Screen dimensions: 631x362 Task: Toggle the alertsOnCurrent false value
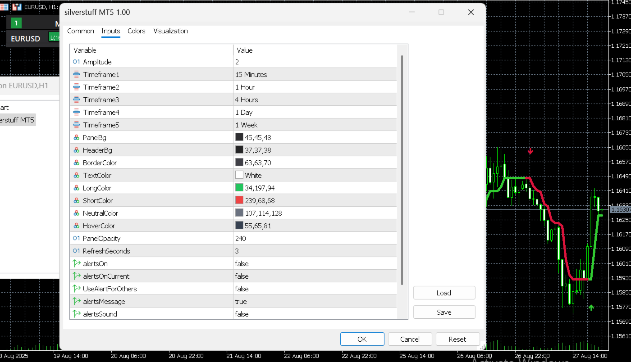point(315,276)
